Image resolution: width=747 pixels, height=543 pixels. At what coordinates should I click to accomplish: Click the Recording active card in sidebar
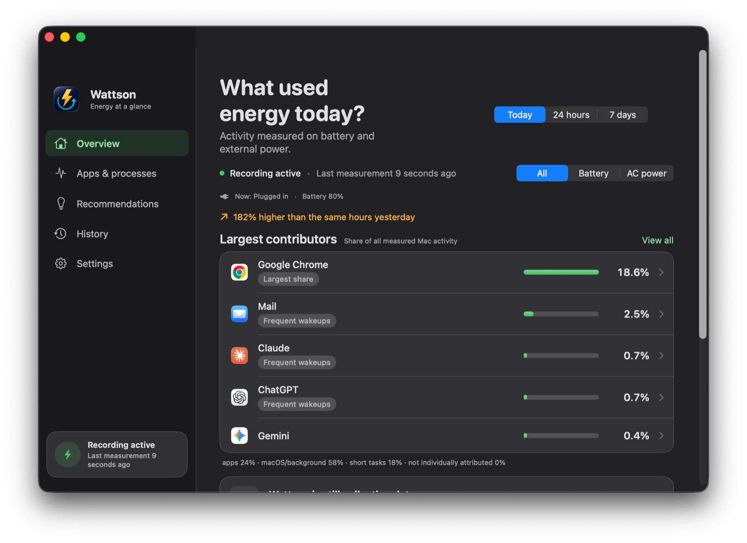point(117,454)
